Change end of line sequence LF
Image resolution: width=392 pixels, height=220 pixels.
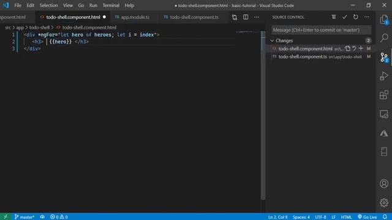coord(333,217)
